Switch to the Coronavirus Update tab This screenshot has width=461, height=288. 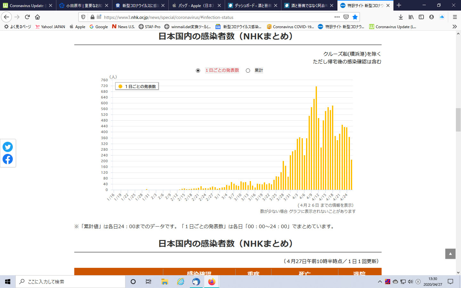[27, 5]
